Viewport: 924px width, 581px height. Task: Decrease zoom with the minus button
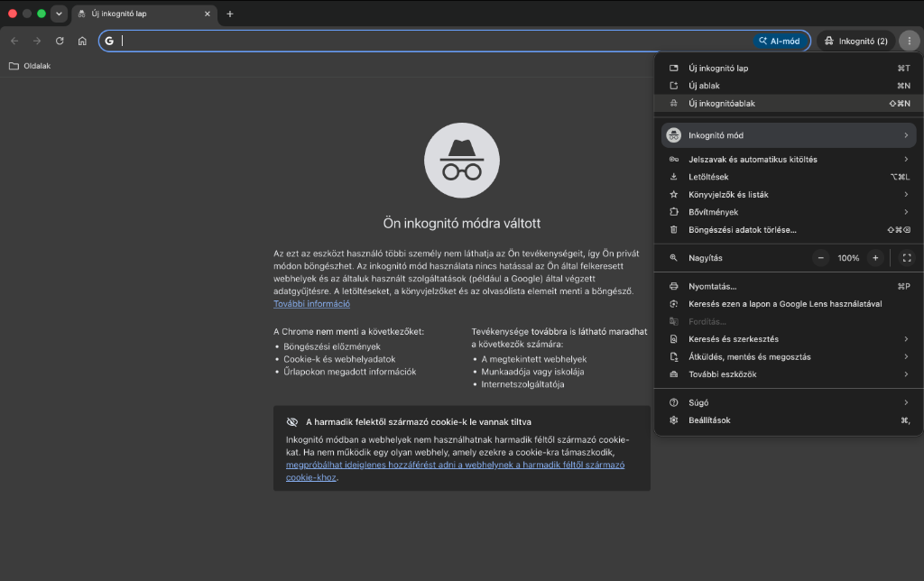(820, 258)
